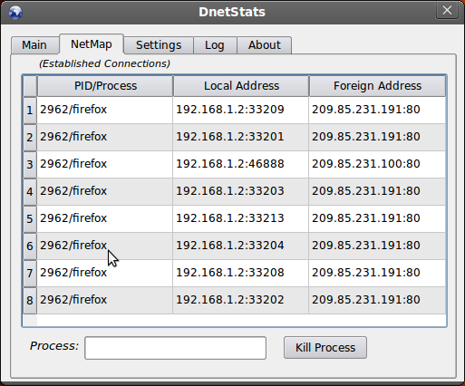This screenshot has height=386, width=465.
Task: Click the Local Address column header
Action: [241, 86]
